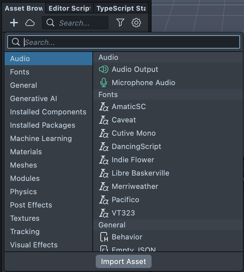Image resolution: width=244 pixels, height=272 pixels.
Task: Click the Behavior script icon
Action: pyautogui.click(x=104, y=237)
